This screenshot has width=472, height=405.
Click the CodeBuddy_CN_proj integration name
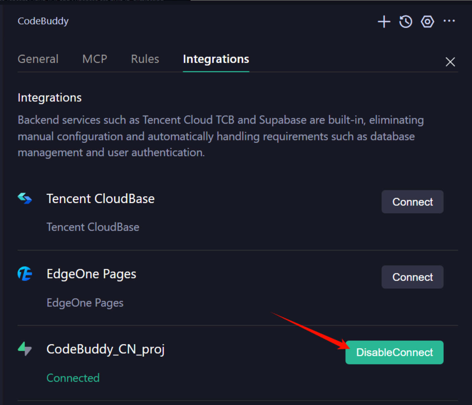tap(105, 349)
